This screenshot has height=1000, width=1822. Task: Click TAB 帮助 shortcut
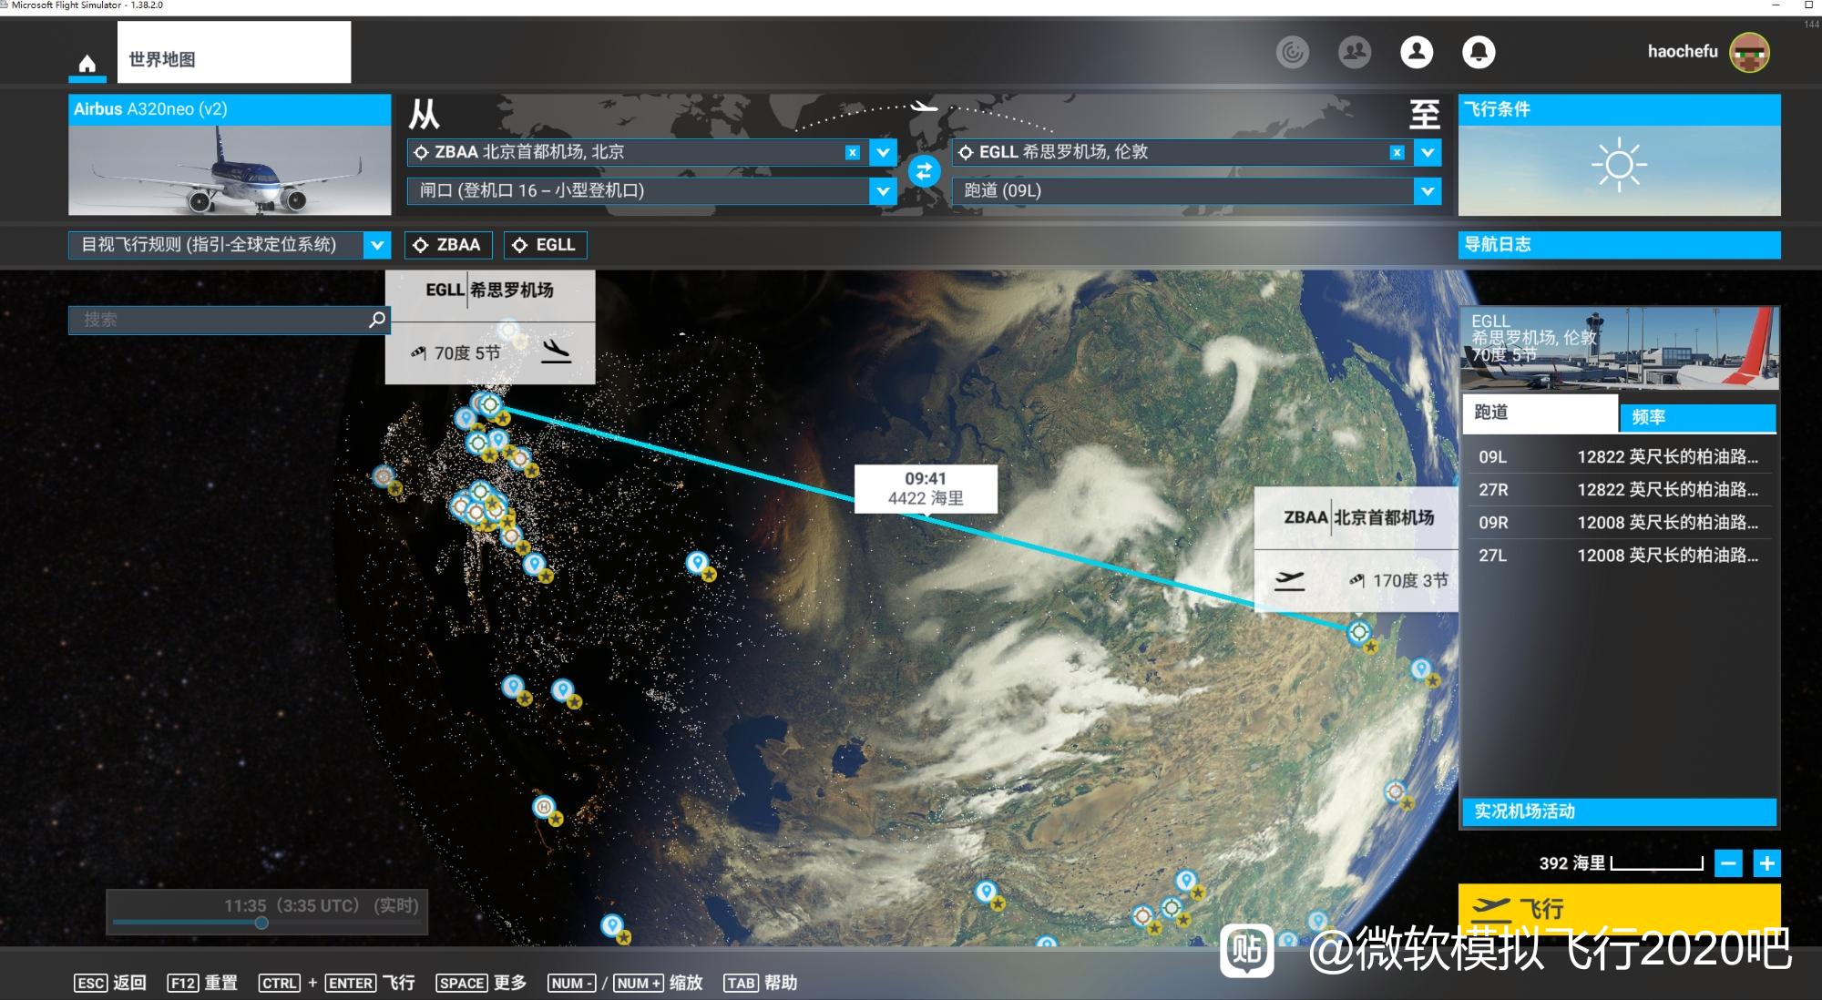click(760, 983)
